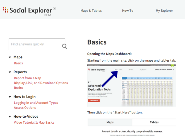Collapse the How to Login section triangle
The height and width of the screenshot is (138, 185).
[10, 97]
